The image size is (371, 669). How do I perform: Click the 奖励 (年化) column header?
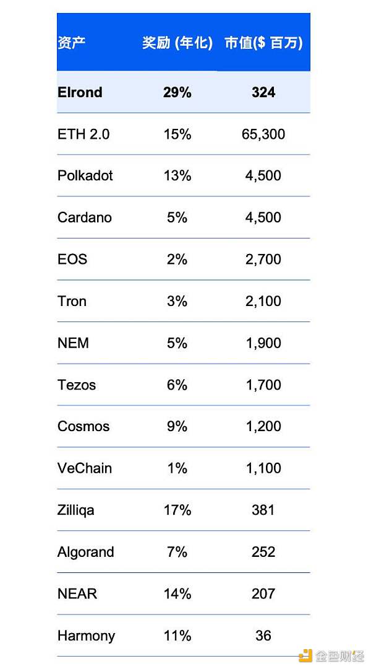pos(177,43)
